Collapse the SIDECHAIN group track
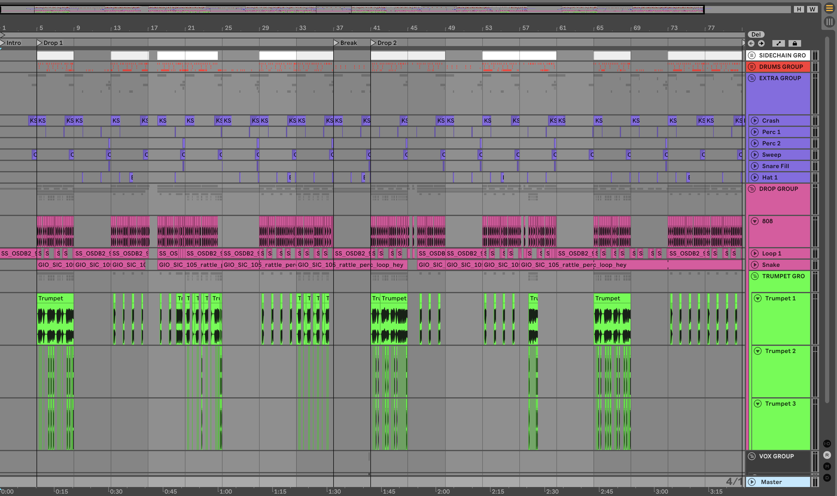 pyautogui.click(x=752, y=55)
